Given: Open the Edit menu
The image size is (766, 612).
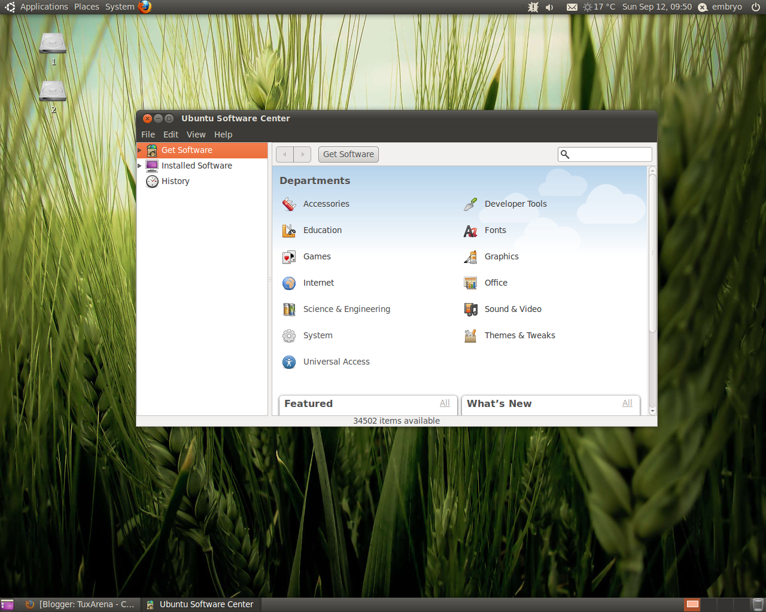Looking at the screenshot, I should pyautogui.click(x=171, y=134).
